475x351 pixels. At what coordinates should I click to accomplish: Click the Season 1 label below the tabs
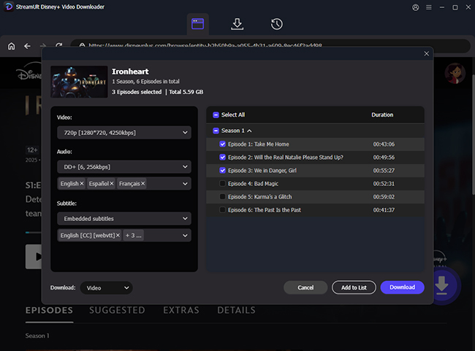click(37, 336)
